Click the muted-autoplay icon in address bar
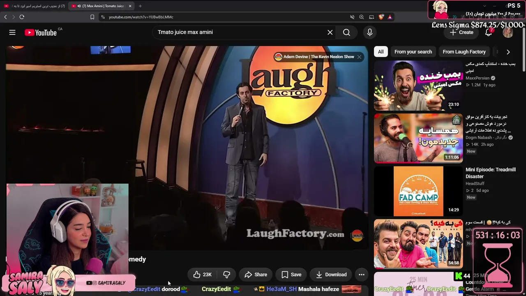526x296 pixels. [352, 17]
